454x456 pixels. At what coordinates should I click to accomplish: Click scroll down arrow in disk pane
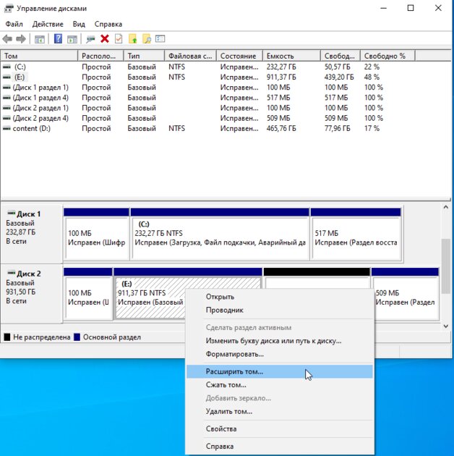446,326
